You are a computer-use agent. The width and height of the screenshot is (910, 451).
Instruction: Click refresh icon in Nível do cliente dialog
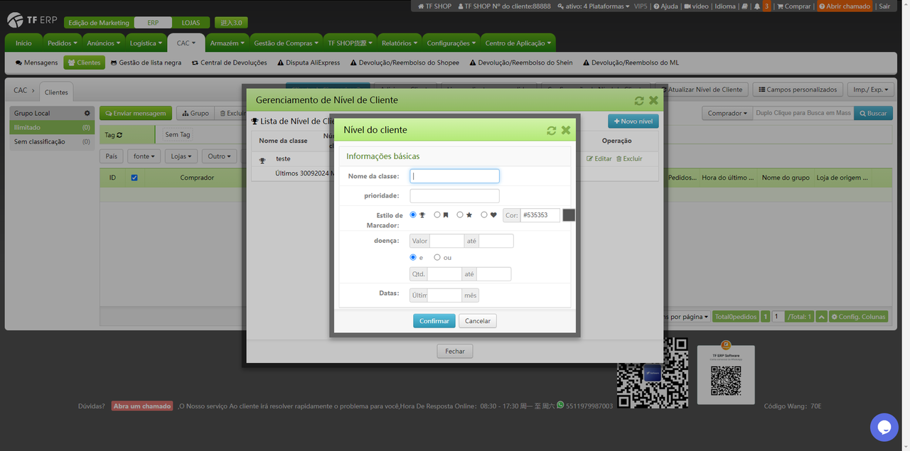pos(552,130)
